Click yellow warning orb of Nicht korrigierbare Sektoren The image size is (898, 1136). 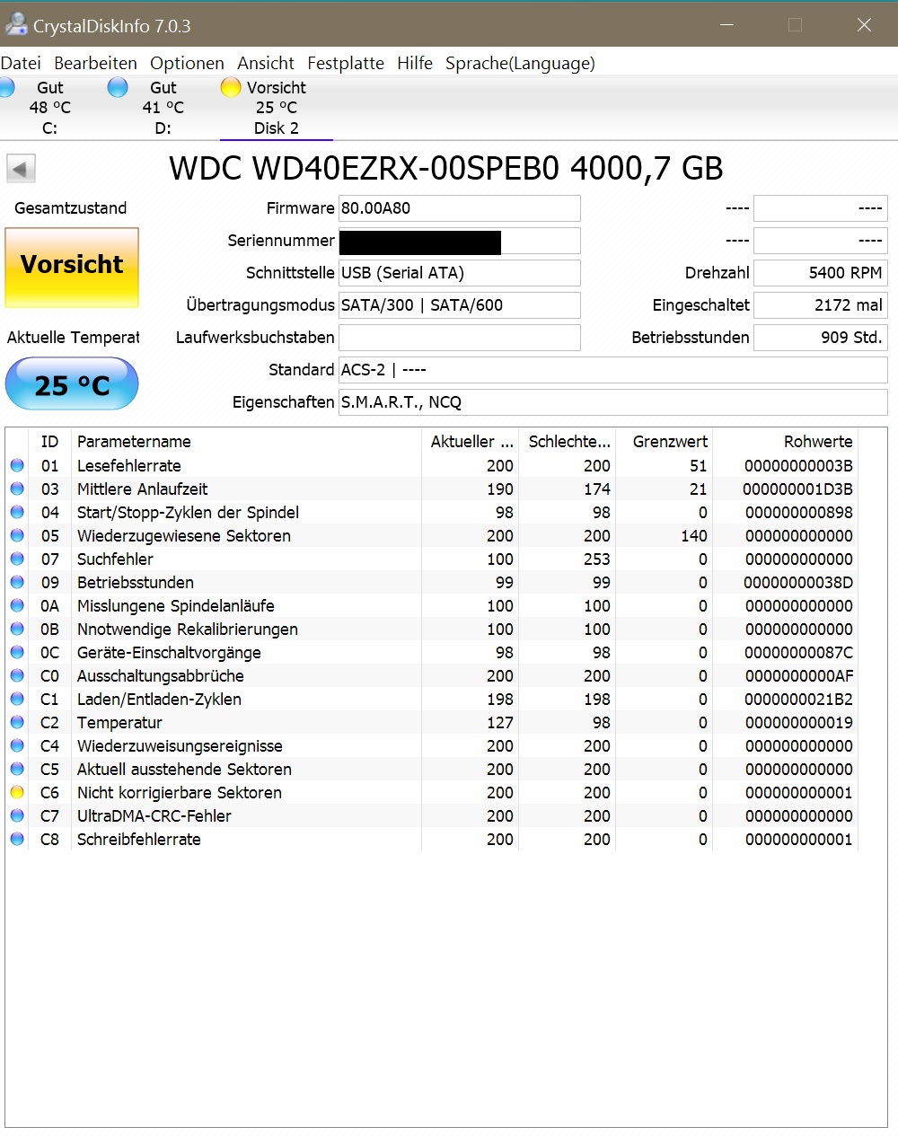[x=17, y=792]
